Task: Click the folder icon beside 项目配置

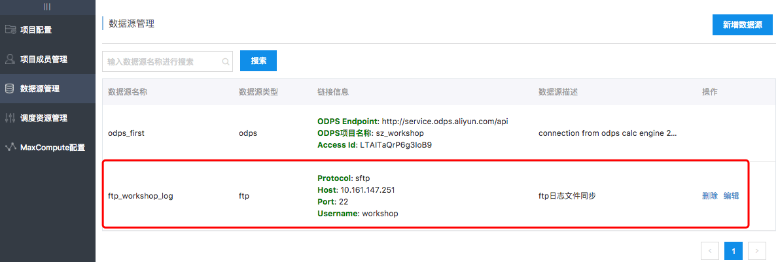Action: (10, 29)
